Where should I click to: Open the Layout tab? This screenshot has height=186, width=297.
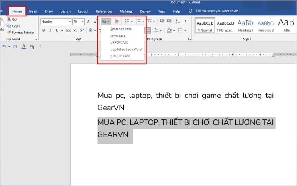[83, 11]
